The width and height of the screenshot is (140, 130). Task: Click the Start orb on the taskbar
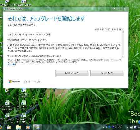[1, 127]
